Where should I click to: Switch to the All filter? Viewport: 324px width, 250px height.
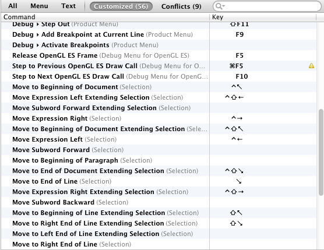click(x=13, y=6)
